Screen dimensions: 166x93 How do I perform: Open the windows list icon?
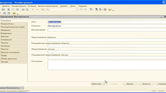pos(91,10)
